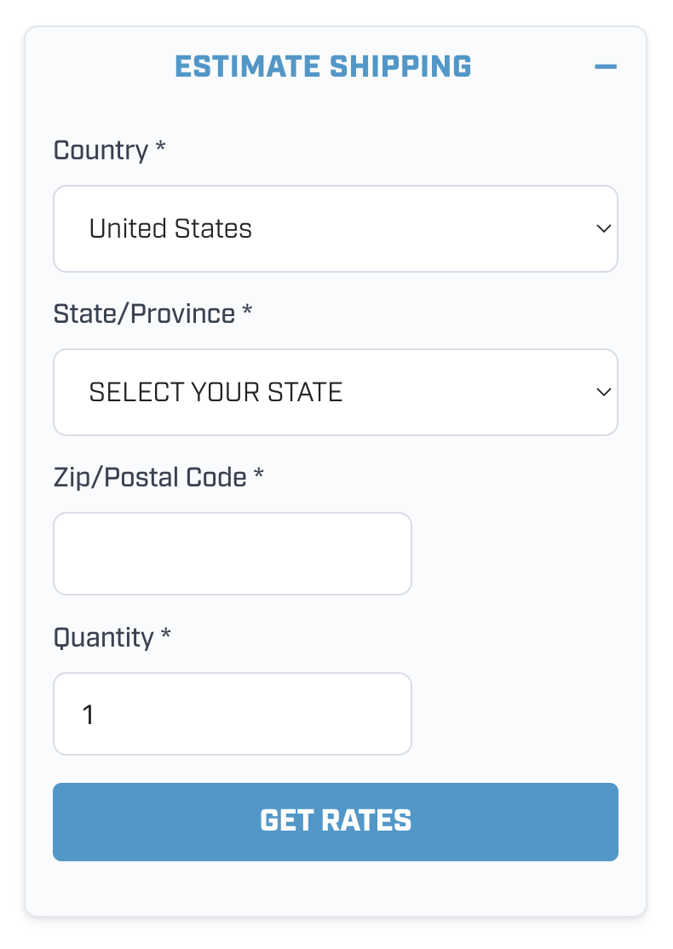
Task: Click the chevron arrow in Country field
Action: click(603, 229)
